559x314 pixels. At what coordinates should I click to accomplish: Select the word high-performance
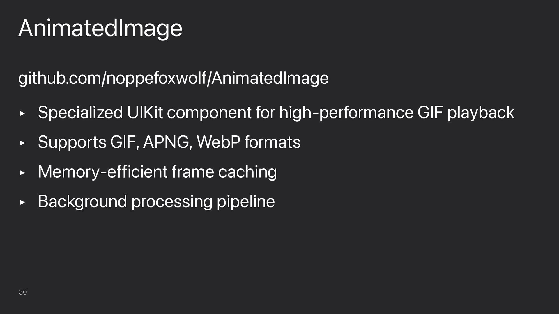tap(346, 113)
